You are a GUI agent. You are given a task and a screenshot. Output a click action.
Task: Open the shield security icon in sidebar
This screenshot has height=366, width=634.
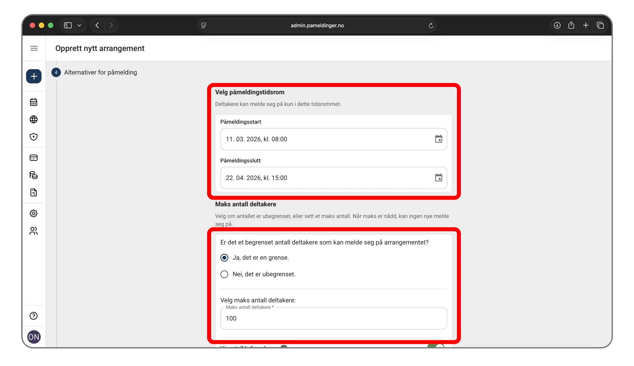click(x=34, y=137)
